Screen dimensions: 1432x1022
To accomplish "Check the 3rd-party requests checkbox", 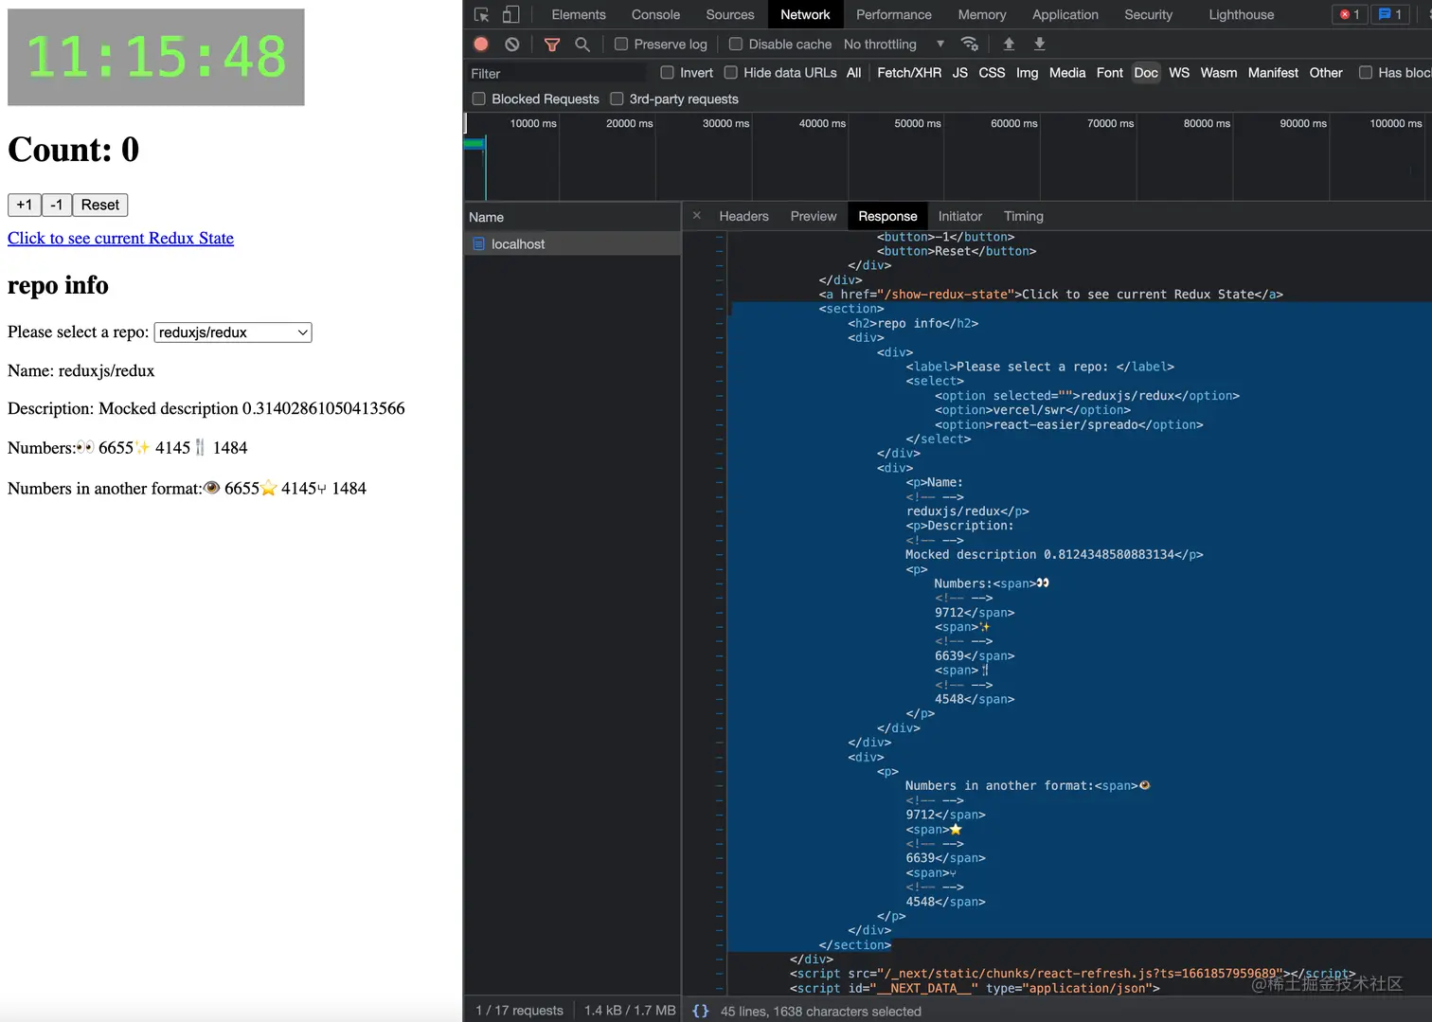I will tap(618, 99).
